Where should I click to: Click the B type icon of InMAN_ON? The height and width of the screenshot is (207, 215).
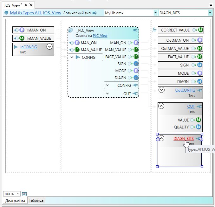pos(22,30)
